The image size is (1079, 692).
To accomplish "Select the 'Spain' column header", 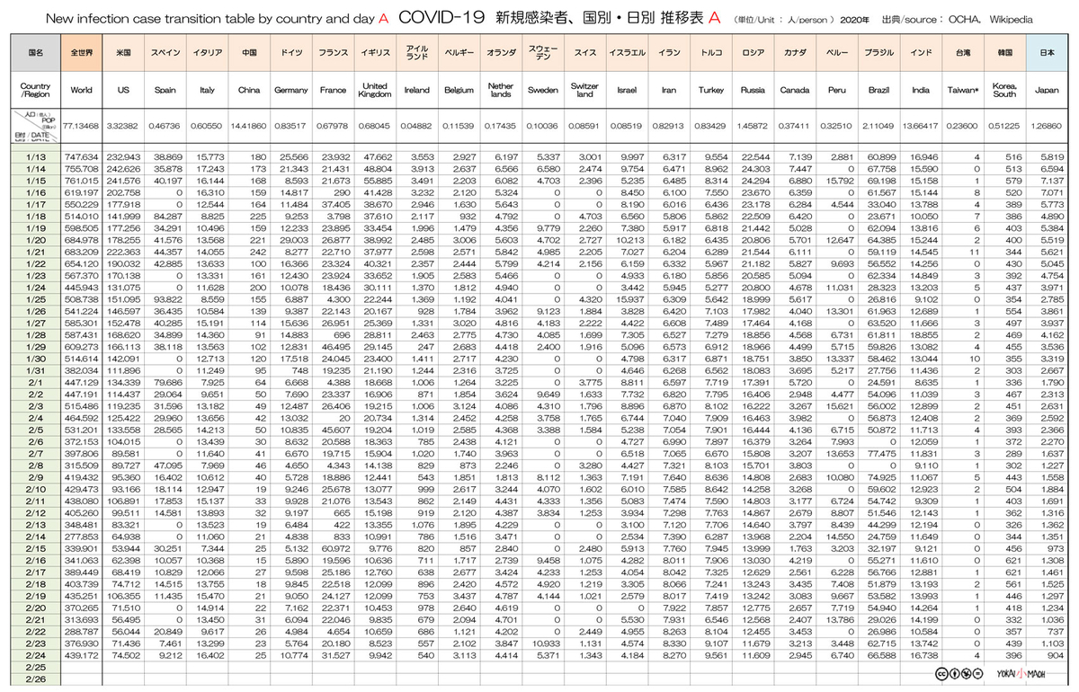I will [165, 90].
